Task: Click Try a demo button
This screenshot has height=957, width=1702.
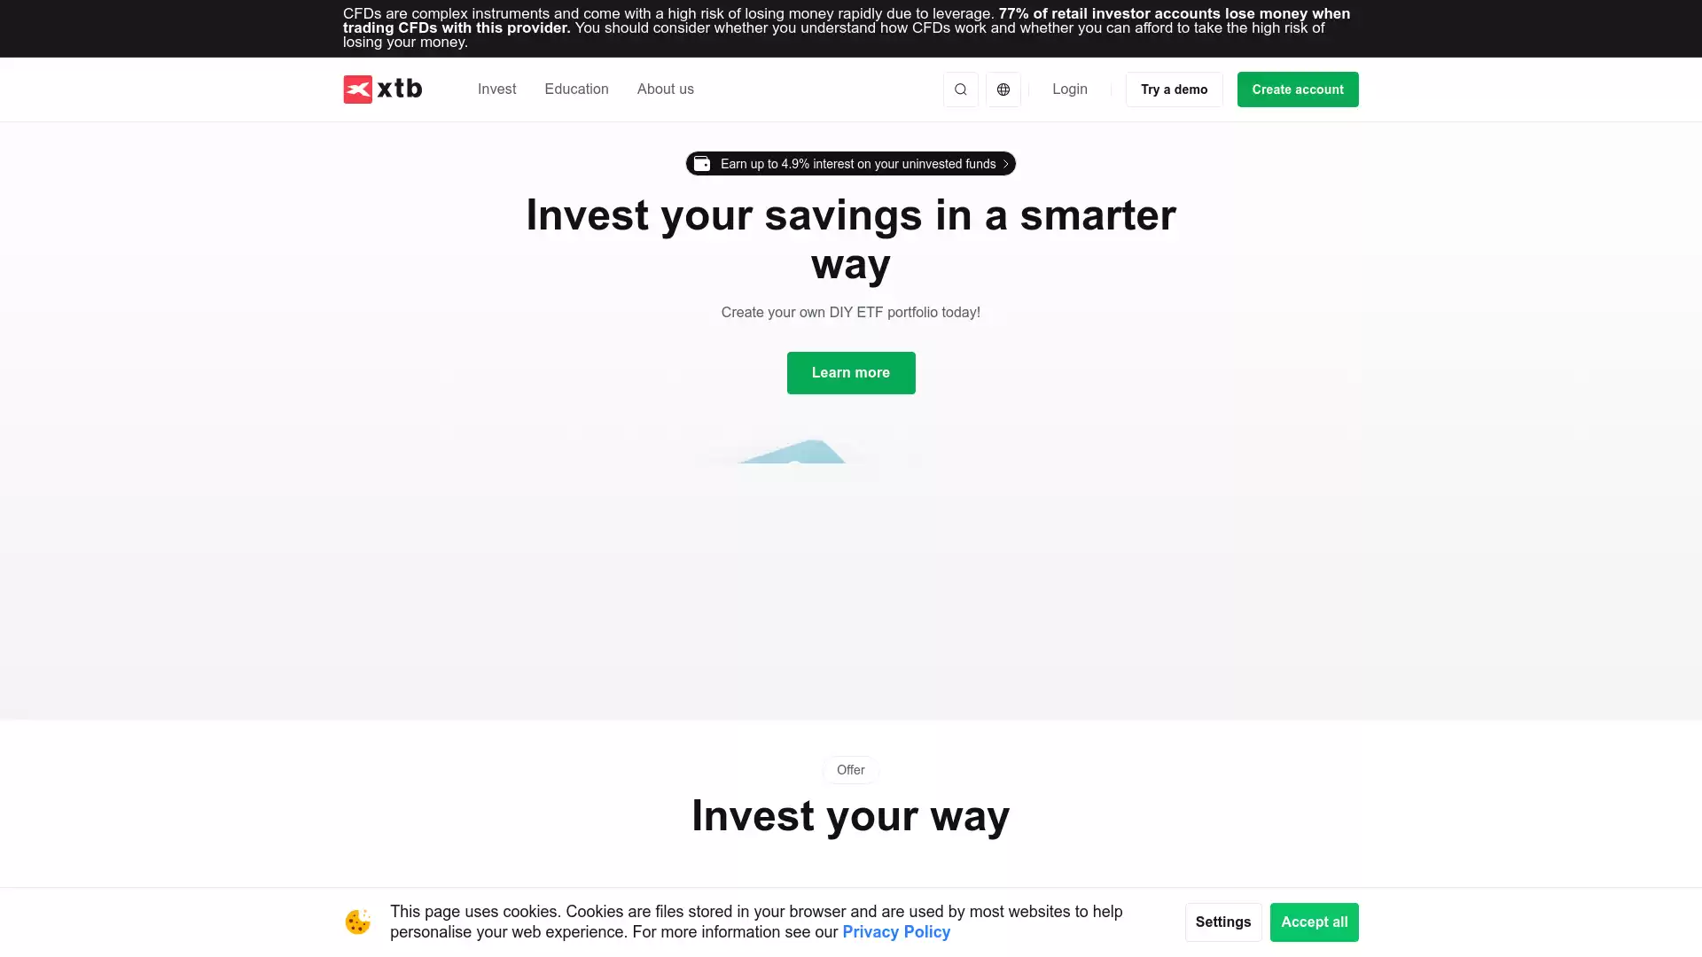Action: [x=1173, y=89]
